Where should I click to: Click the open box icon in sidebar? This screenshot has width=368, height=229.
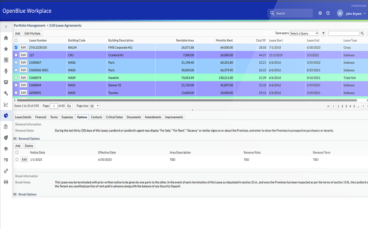6,82
